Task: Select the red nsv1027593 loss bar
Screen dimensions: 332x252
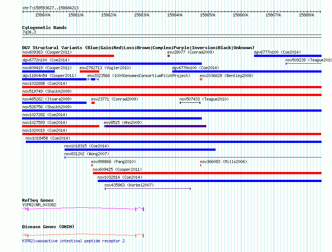Action: (60, 126)
